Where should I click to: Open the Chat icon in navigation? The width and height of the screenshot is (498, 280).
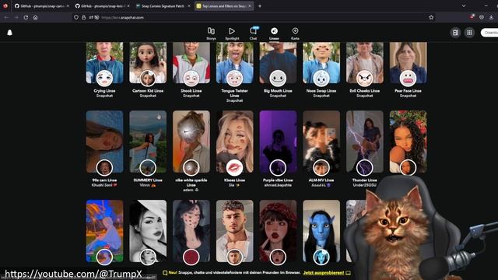(253, 31)
